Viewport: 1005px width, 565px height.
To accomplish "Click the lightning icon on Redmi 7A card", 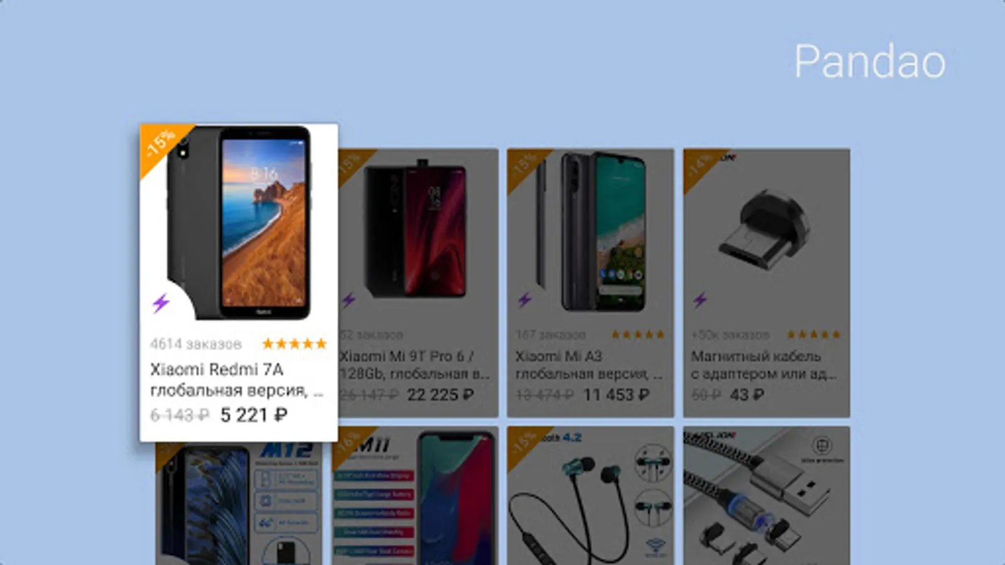I will pos(161,303).
